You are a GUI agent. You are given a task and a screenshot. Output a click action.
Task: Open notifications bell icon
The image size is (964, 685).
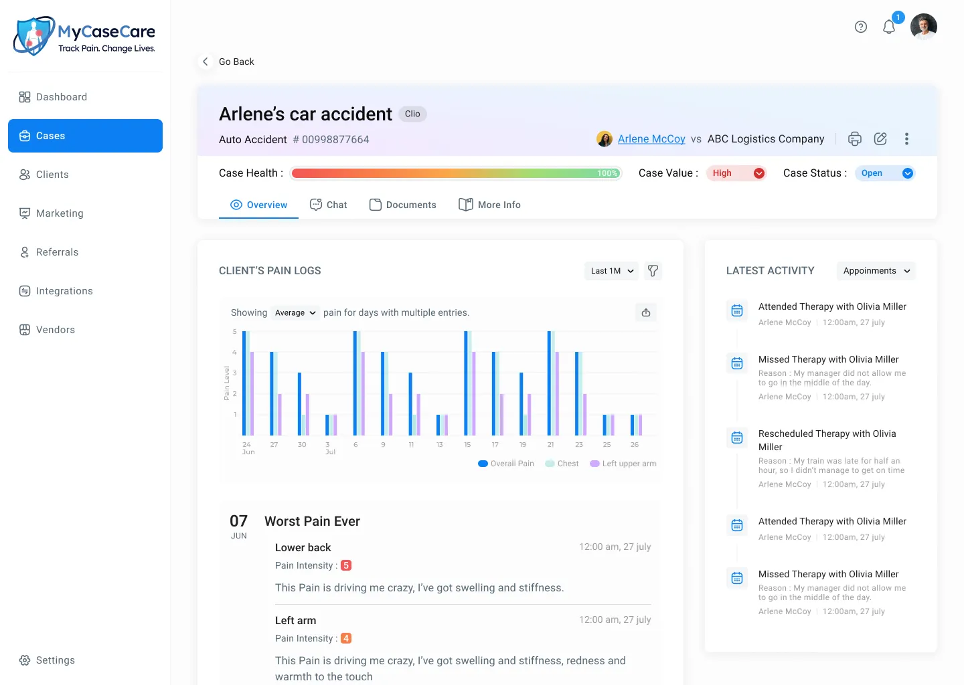[x=889, y=27]
